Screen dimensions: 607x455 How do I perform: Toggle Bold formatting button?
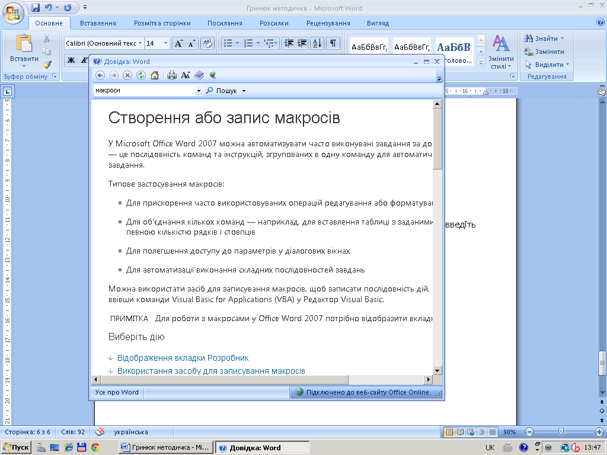71,60
